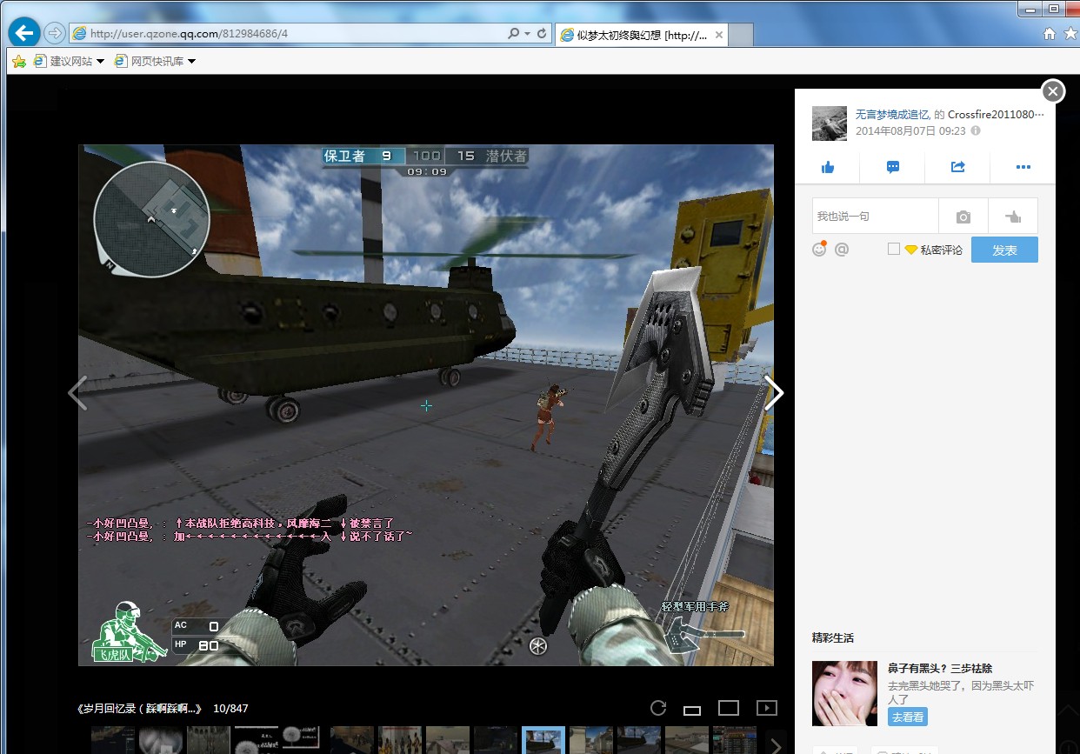Focus the 我也说一句 comment field
The image size is (1080, 754).
click(x=876, y=217)
